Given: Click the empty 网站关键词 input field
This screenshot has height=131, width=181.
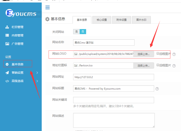Looking at the screenshot, I should tap(114, 100).
